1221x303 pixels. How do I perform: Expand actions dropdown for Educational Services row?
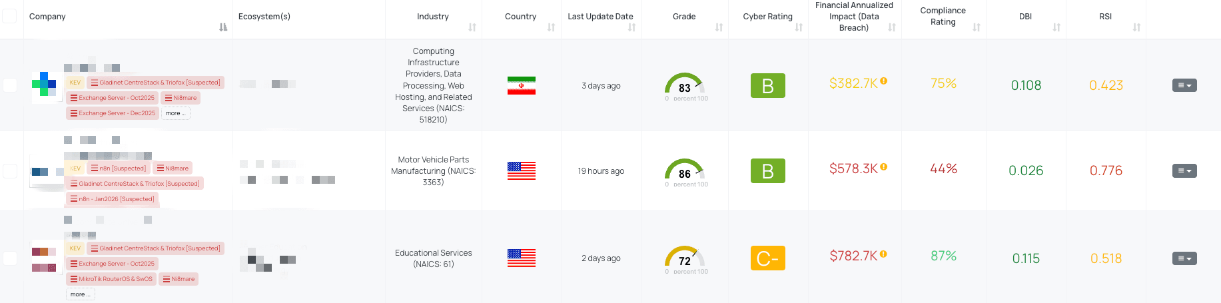(1184, 258)
